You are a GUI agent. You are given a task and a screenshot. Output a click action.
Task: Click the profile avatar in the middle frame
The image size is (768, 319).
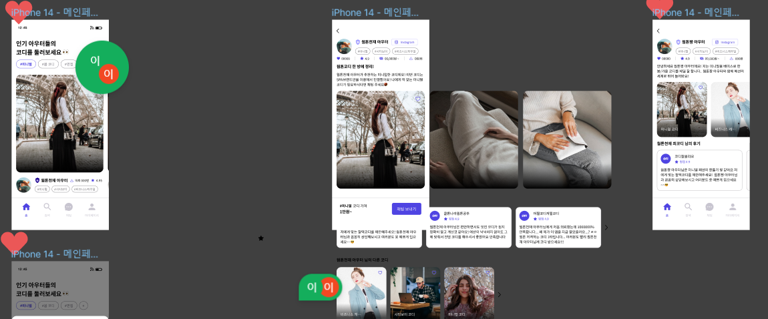(x=344, y=47)
